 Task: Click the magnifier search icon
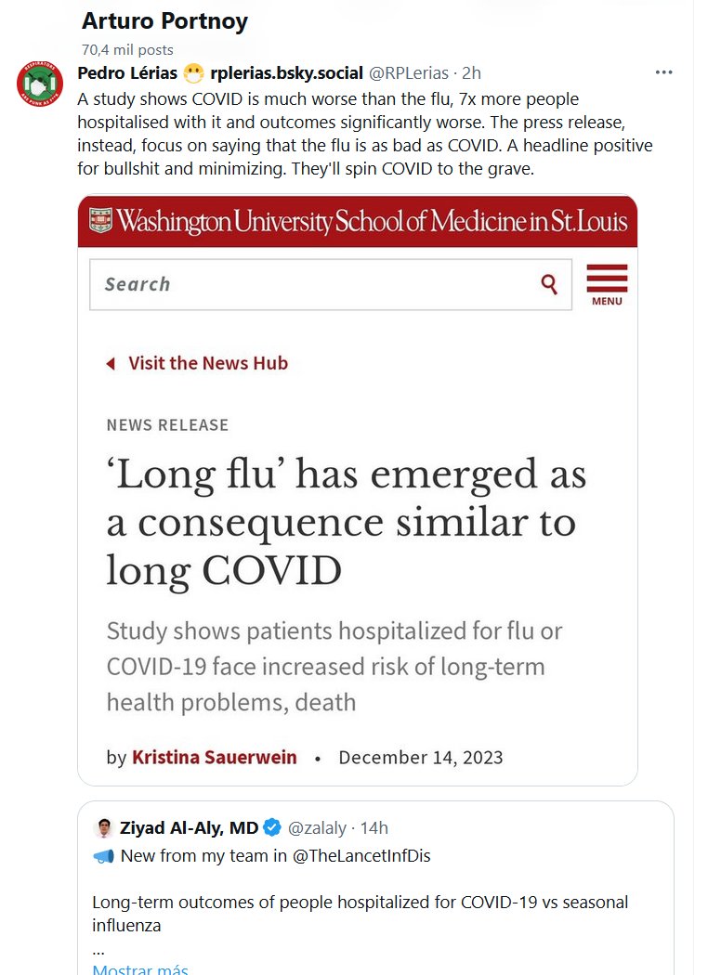click(x=549, y=284)
